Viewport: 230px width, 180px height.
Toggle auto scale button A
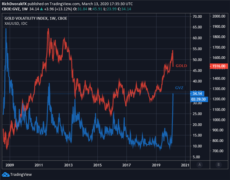pos(200,165)
